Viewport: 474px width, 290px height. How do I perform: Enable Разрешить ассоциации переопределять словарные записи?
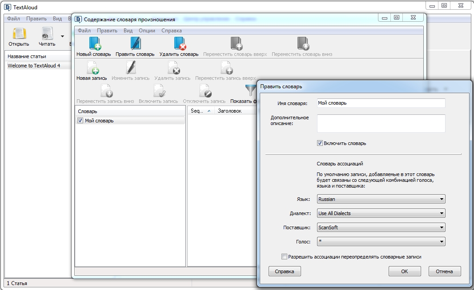pyautogui.click(x=284, y=257)
